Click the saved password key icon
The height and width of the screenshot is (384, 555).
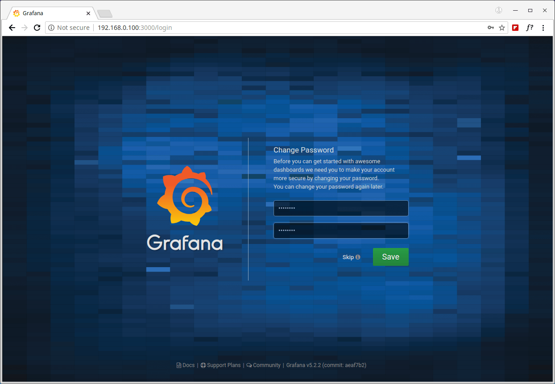[490, 28]
